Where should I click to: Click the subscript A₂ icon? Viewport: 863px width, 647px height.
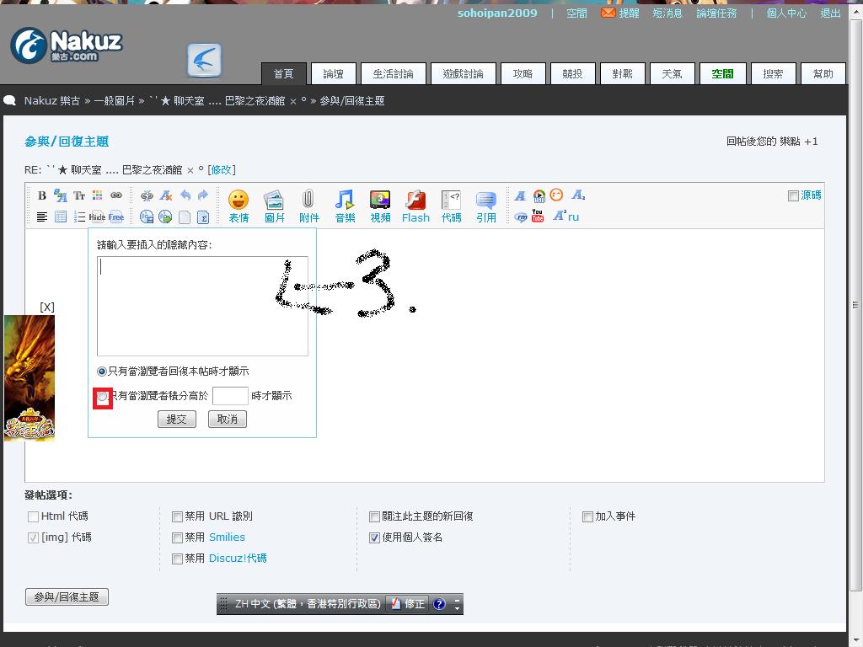578,195
